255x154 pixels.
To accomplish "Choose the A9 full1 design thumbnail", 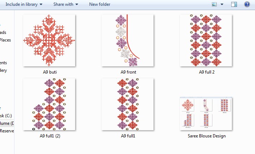I will [x=127, y=104].
